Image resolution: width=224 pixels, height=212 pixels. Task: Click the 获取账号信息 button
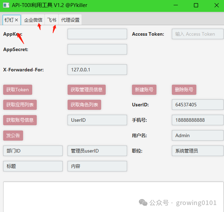point(20,120)
